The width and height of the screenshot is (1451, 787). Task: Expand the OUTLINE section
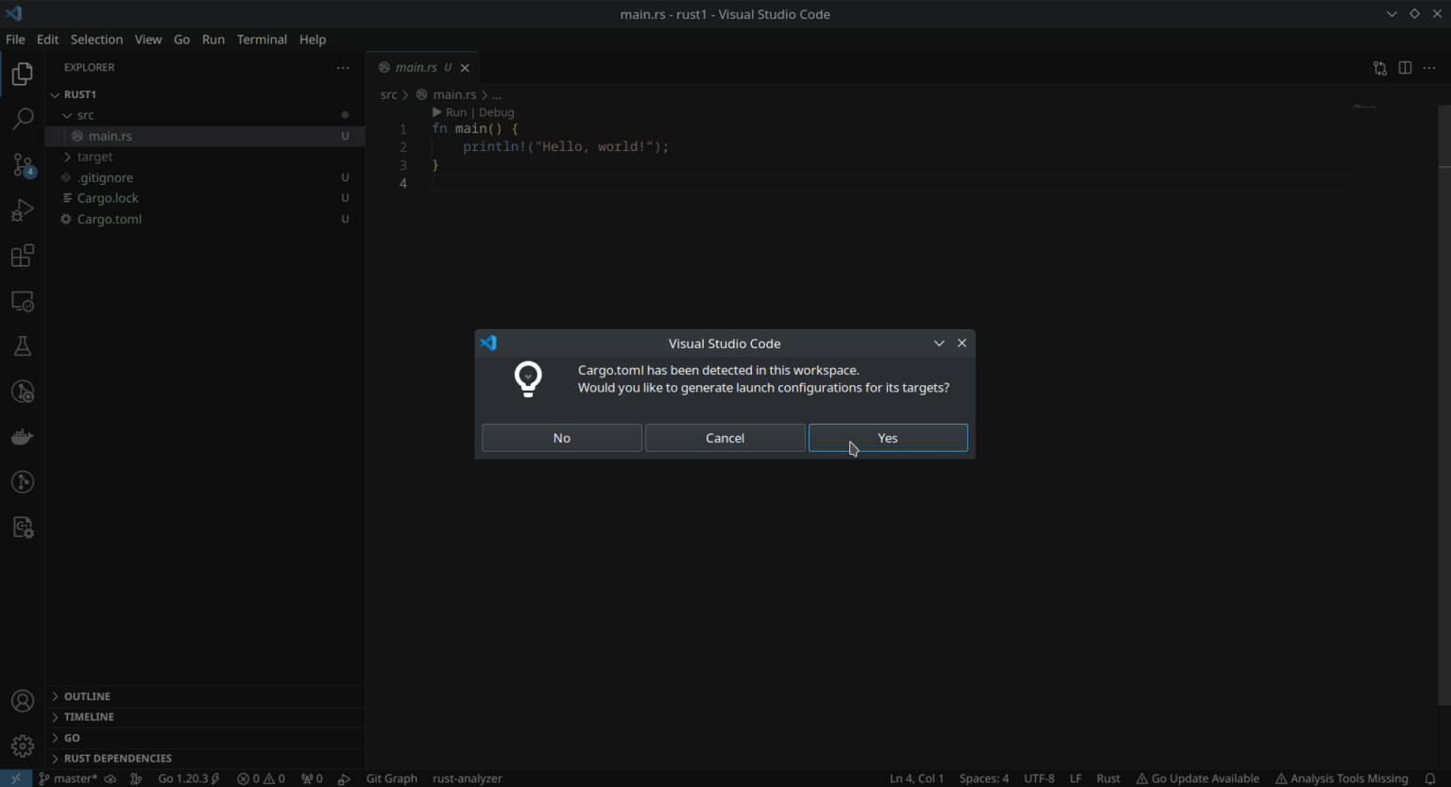click(x=87, y=695)
